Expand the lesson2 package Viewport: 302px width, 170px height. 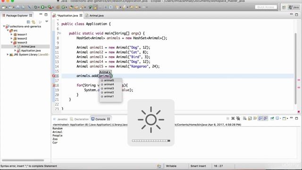(x=11, y=38)
